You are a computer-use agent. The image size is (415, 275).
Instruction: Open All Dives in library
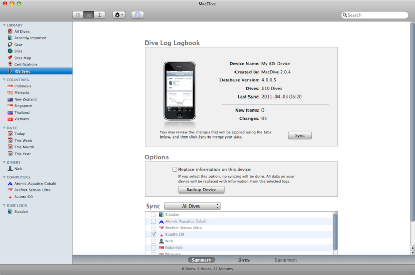pyautogui.click(x=22, y=31)
